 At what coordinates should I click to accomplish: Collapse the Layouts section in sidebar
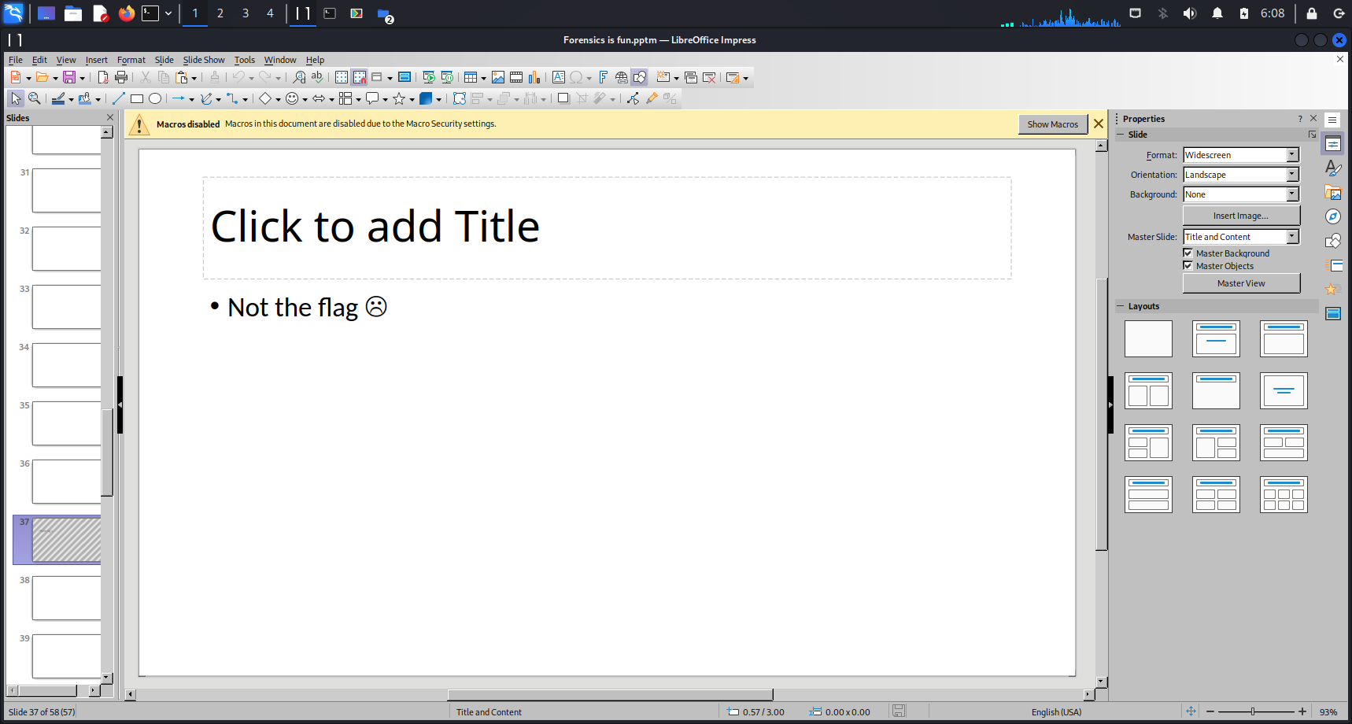(x=1121, y=306)
